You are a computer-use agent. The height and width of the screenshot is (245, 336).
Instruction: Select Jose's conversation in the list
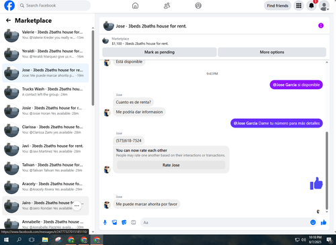click(46, 73)
